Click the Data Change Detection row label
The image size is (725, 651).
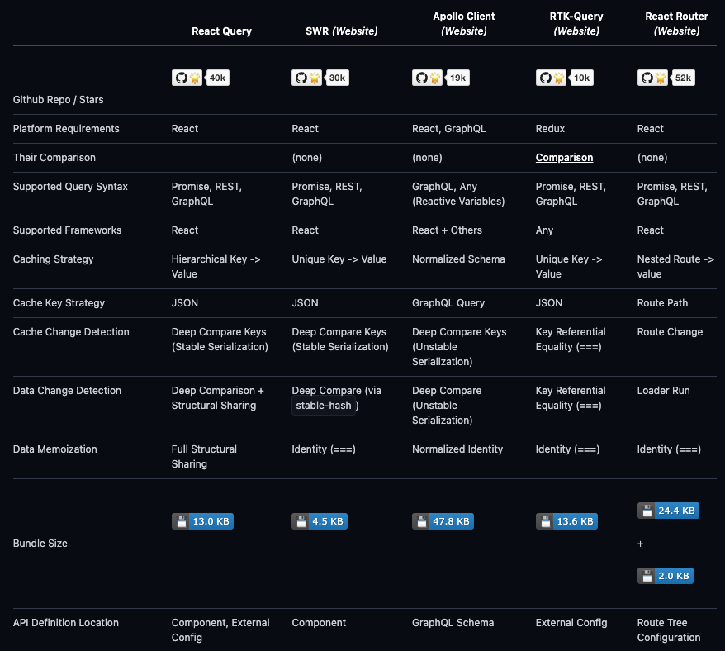67,391
